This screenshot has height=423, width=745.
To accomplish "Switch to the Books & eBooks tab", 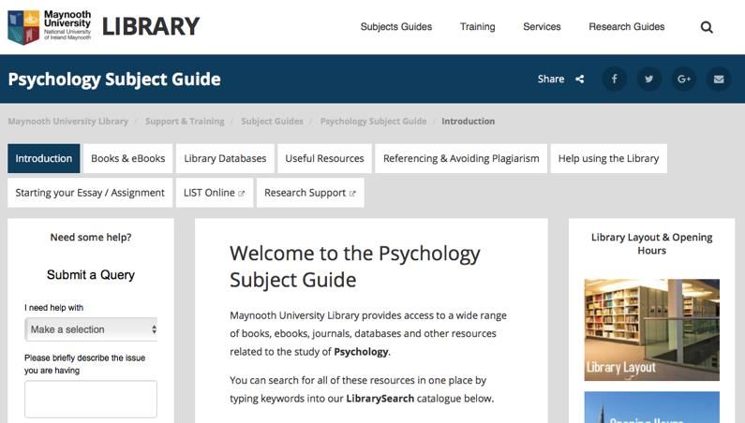I will tap(128, 158).
